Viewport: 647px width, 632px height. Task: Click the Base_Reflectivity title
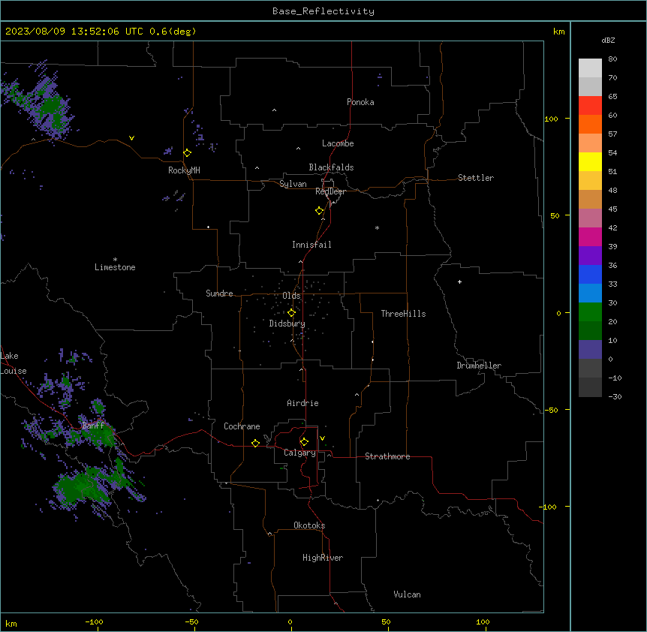[x=323, y=11]
